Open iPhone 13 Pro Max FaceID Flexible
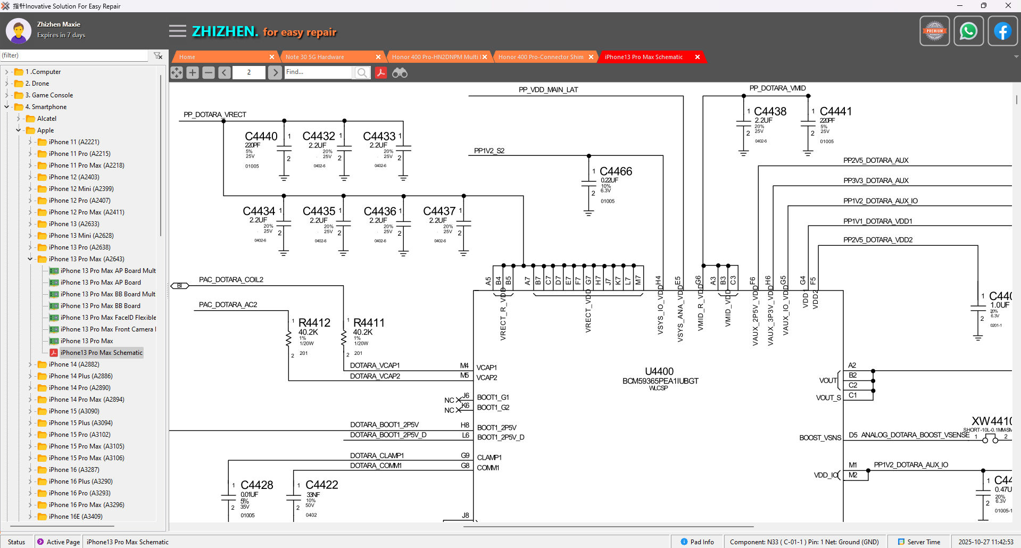Image resolution: width=1021 pixels, height=548 pixels. pos(108,318)
